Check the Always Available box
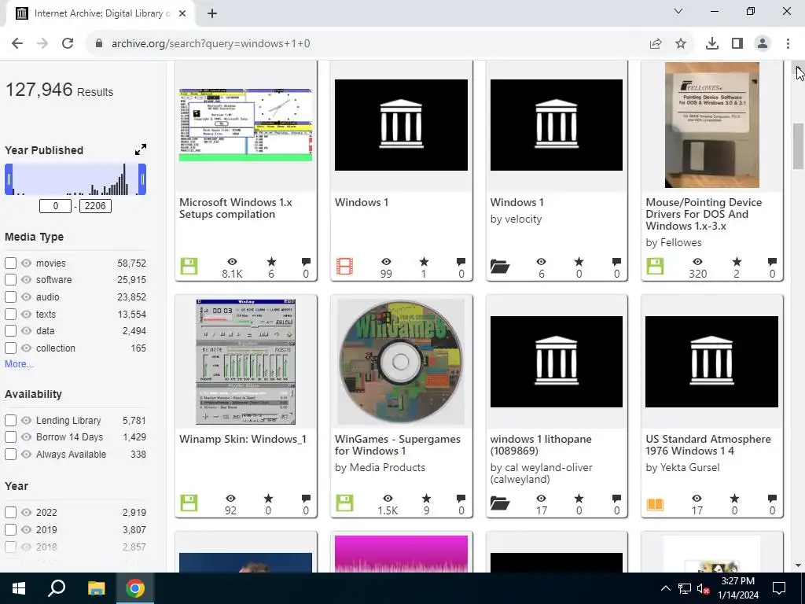Image resolution: width=805 pixels, height=604 pixels. (x=11, y=454)
